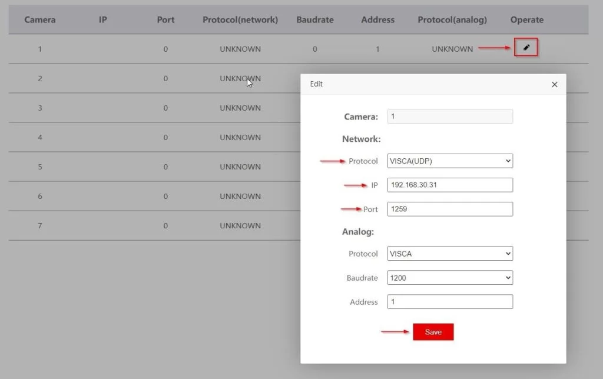Click the port value 0 for camera 1

point(165,49)
